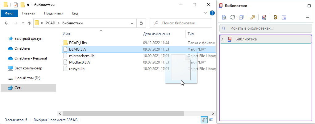Select the microschem.lib file
The image size is (315, 124).
(81, 56)
